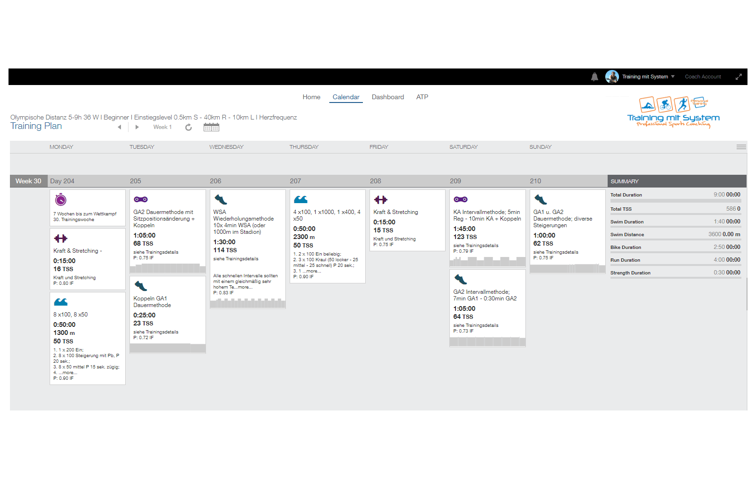This screenshot has width=756, height=504.
Task: Click the Coach Account link
Action: click(x=703, y=77)
